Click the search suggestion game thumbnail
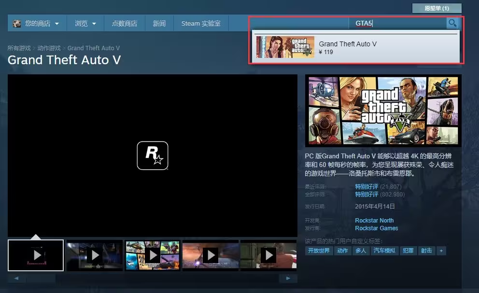The height and width of the screenshot is (293, 479). 285,47
